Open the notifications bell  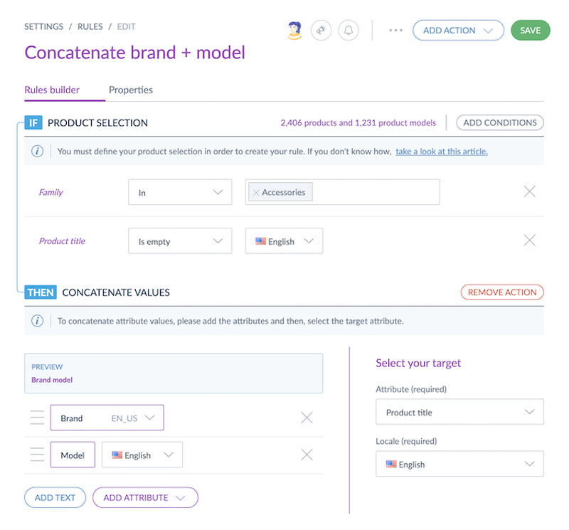click(x=349, y=31)
